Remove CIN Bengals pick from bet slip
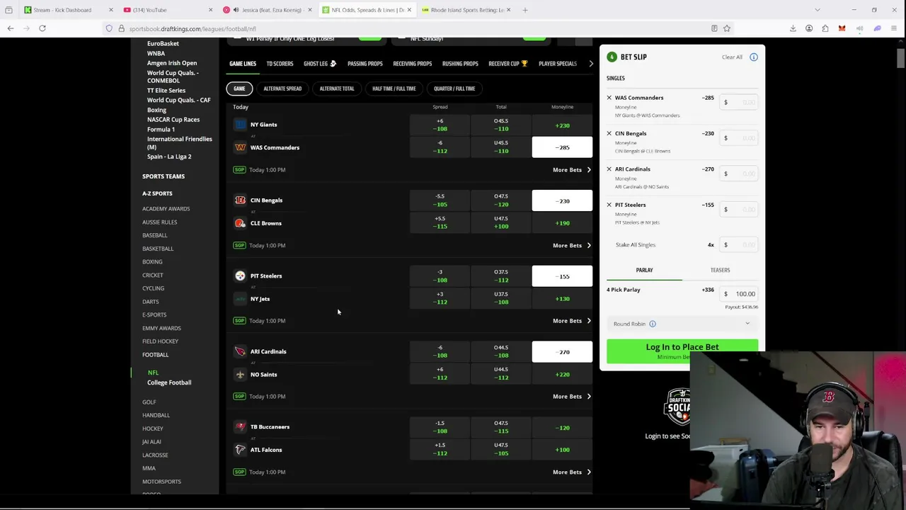 [609, 133]
